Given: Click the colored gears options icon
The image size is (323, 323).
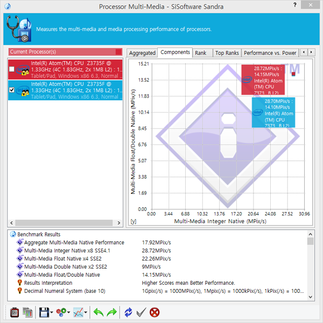Looking at the screenshot, I should (x=61, y=312).
